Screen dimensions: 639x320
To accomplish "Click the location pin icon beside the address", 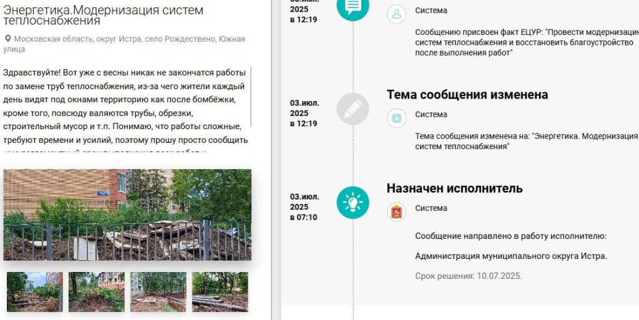I will 7,39.
